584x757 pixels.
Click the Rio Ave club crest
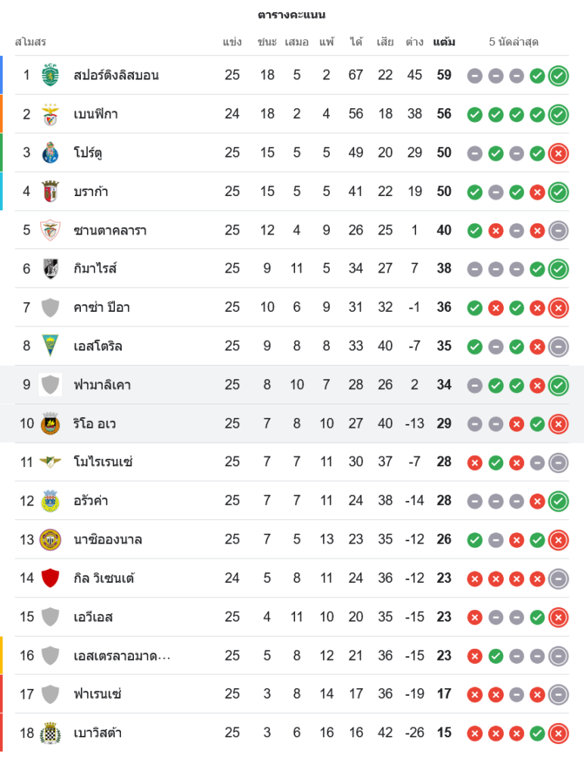pos(50,424)
